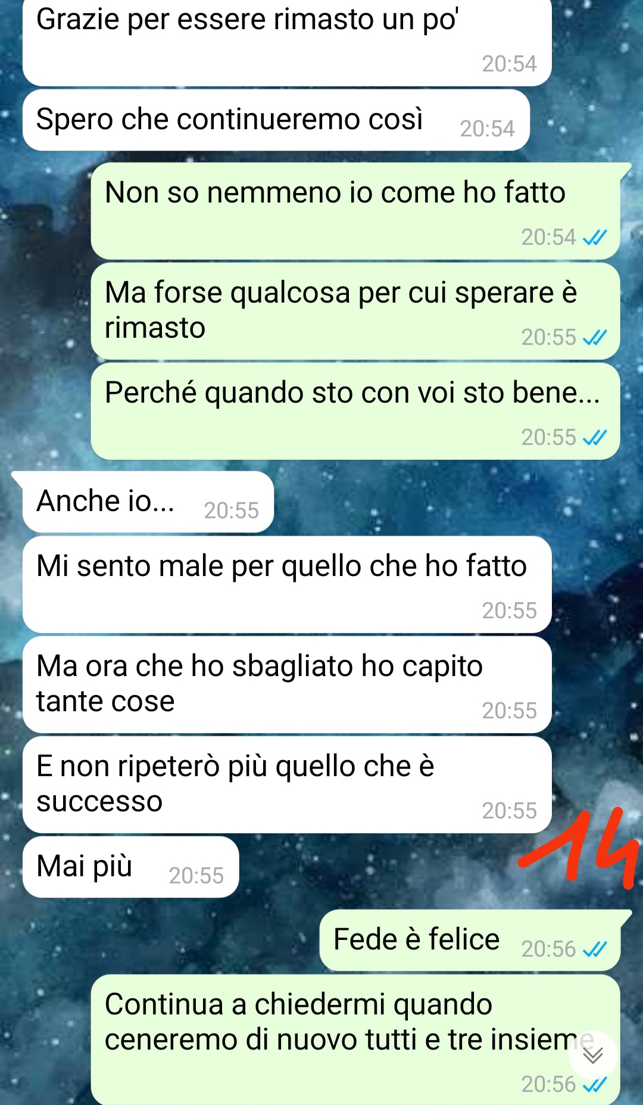Screen dimensions: 643x1105
Task: Tap 'Continua a chiedermi quando ceneremo' message
Action: tap(355, 1039)
